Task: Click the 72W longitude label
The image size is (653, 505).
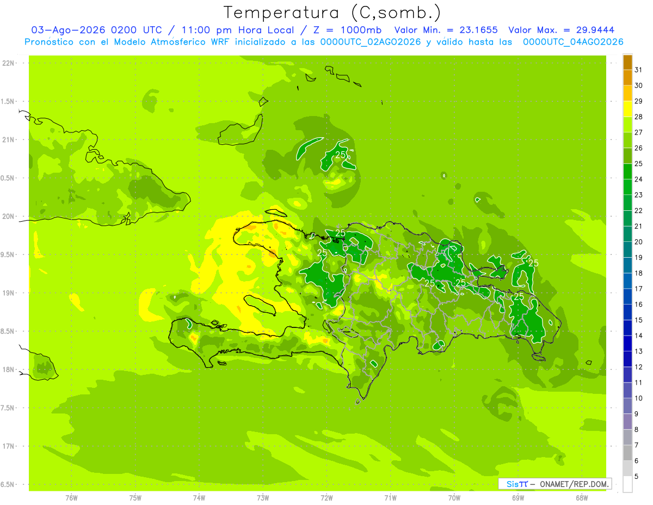Action: (x=326, y=498)
